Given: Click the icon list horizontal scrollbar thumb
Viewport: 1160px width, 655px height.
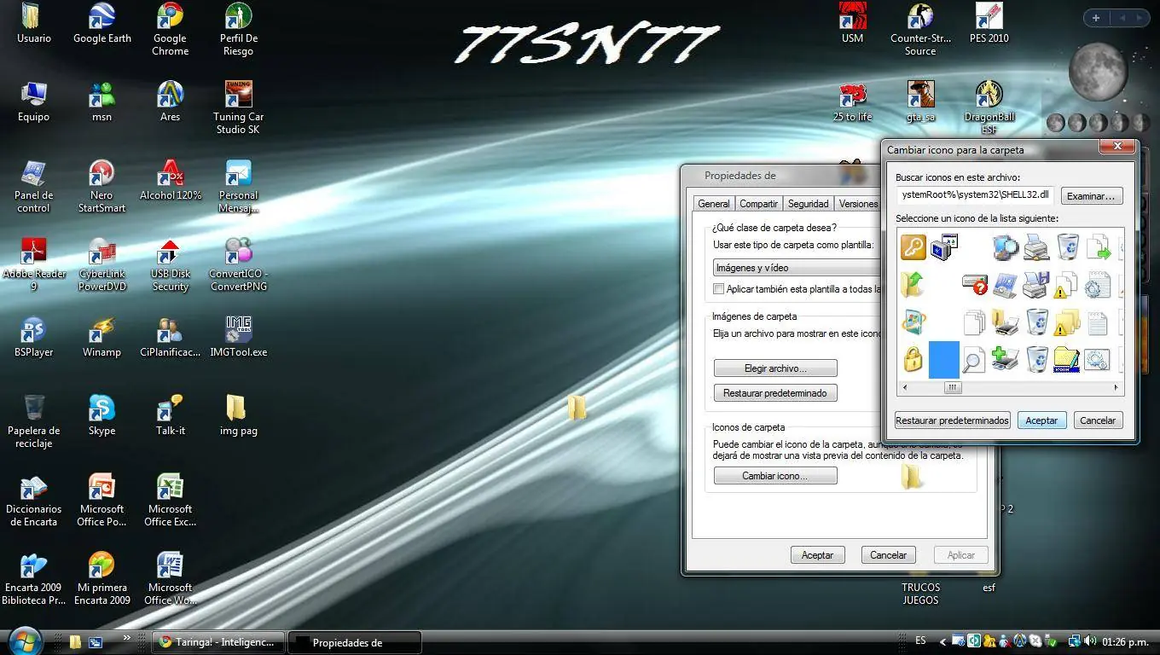Looking at the screenshot, I should 953,388.
